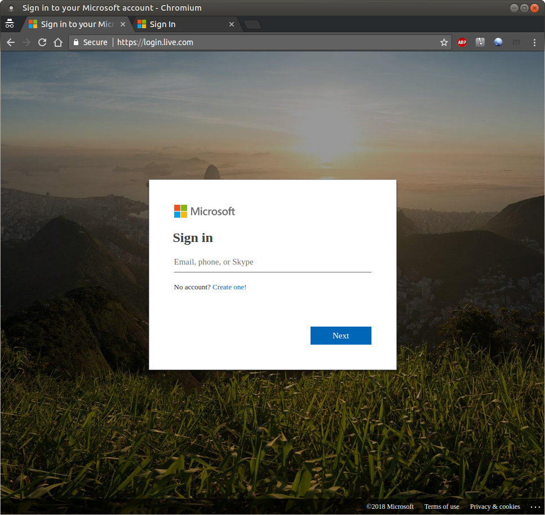Click the globe extension icon
This screenshot has height=515, width=545.
tap(498, 42)
